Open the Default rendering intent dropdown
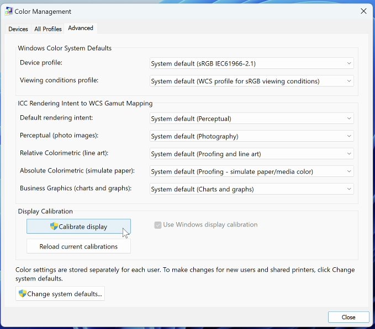 point(251,118)
